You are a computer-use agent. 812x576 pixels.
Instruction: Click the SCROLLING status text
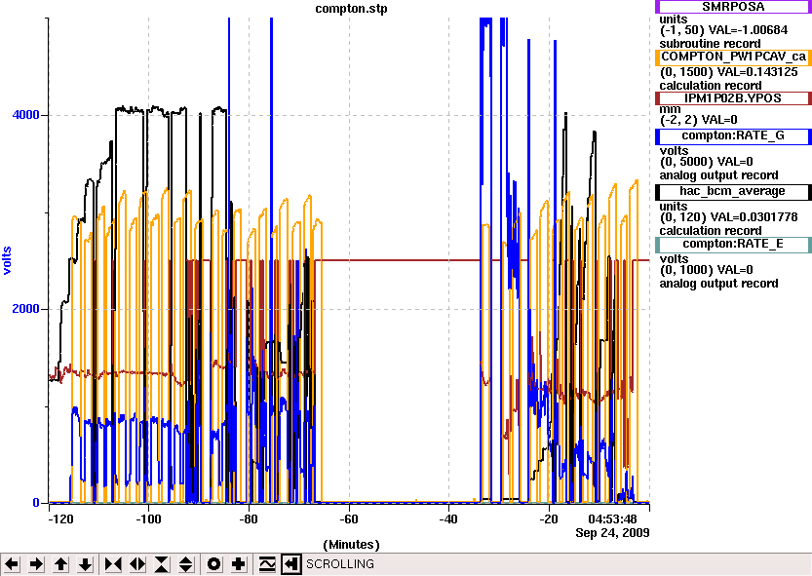[340, 564]
